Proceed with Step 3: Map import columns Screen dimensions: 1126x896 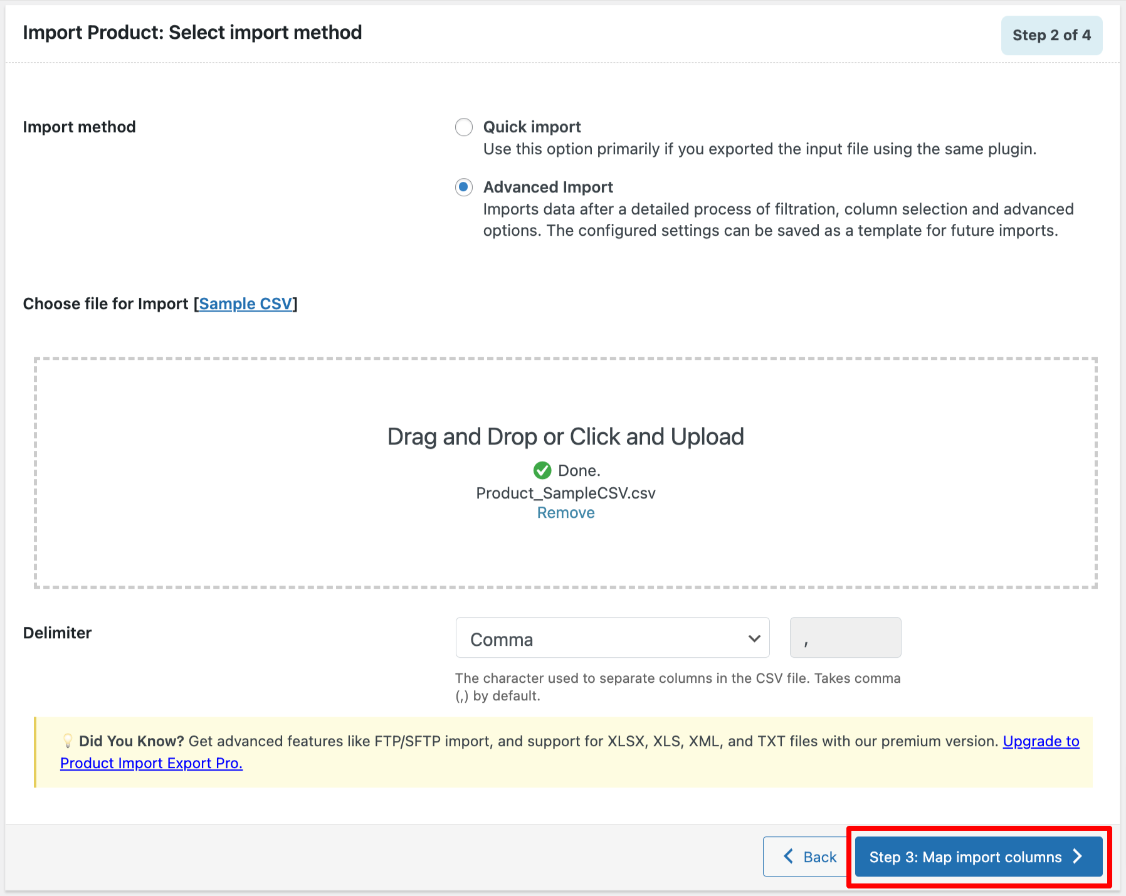(x=978, y=856)
